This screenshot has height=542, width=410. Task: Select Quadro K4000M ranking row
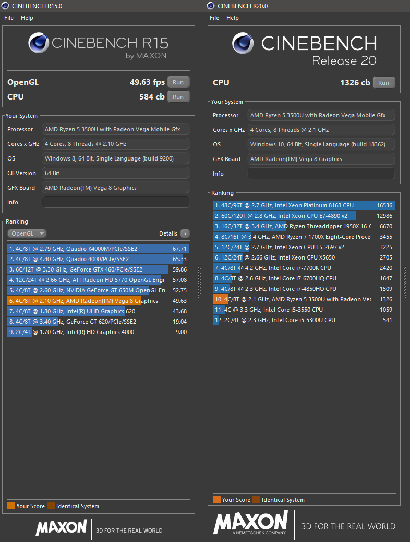[x=98, y=249]
